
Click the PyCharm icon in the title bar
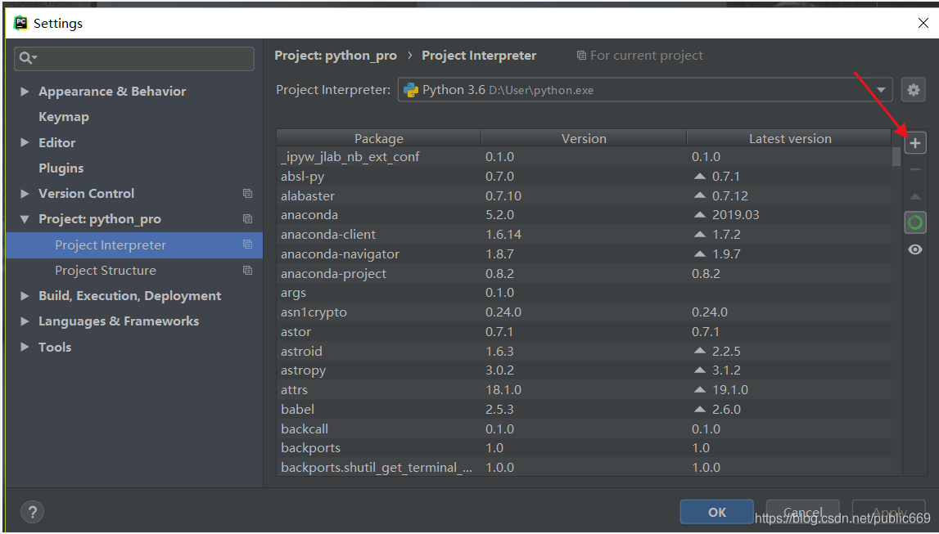20,23
